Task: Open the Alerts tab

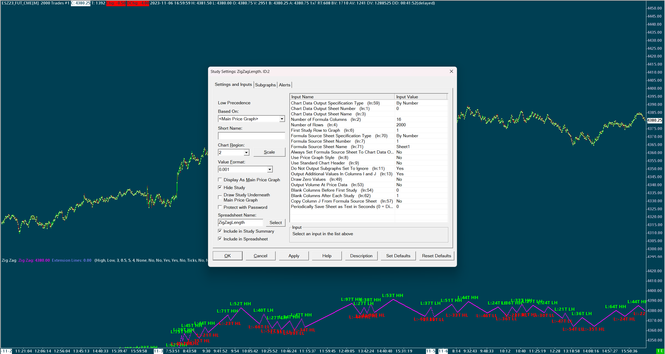Action: (x=284, y=85)
